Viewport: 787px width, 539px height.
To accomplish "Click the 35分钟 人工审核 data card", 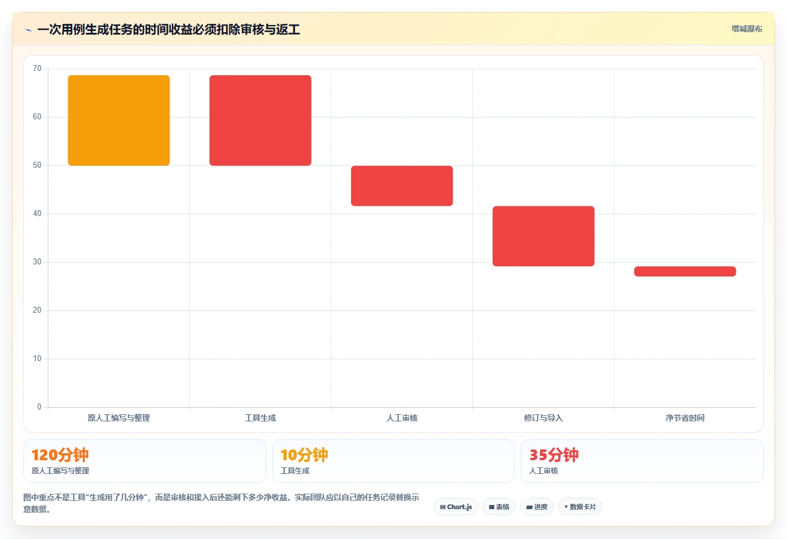I will point(642,461).
